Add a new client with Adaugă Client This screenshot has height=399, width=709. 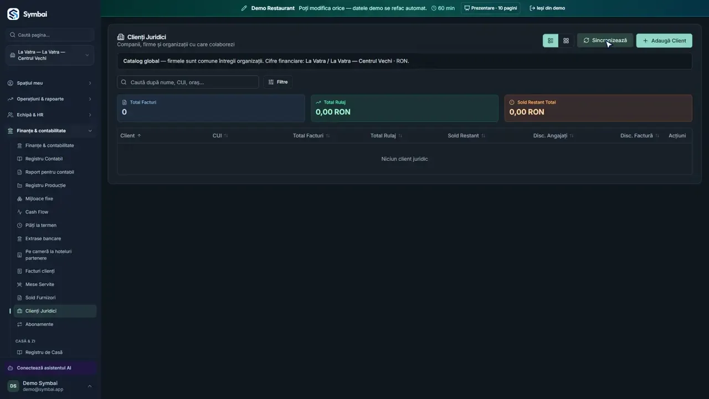click(664, 40)
